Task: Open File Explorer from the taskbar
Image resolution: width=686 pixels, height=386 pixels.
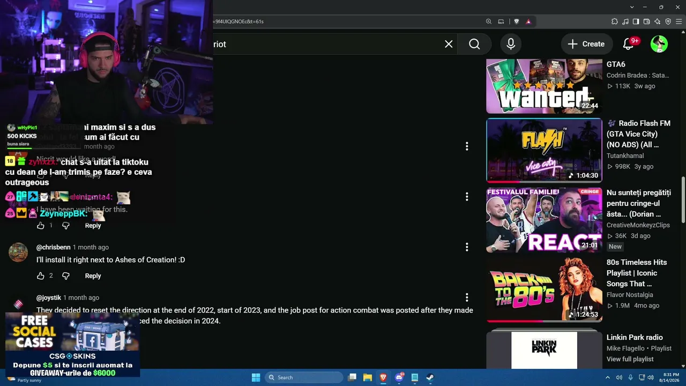Action: [x=368, y=377]
